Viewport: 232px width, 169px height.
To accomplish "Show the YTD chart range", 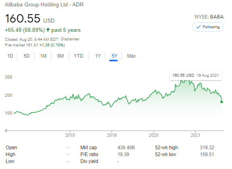I will pyautogui.click(x=79, y=56).
